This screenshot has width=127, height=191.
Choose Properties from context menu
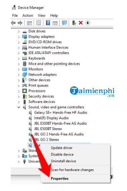pyautogui.click(x=60, y=179)
